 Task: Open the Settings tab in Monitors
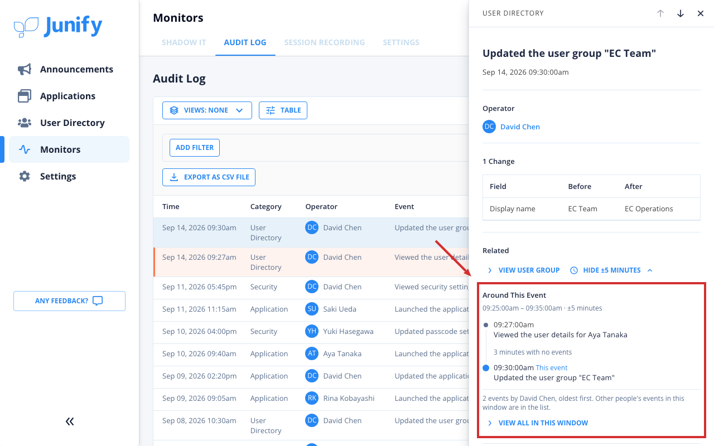click(401, 42)
